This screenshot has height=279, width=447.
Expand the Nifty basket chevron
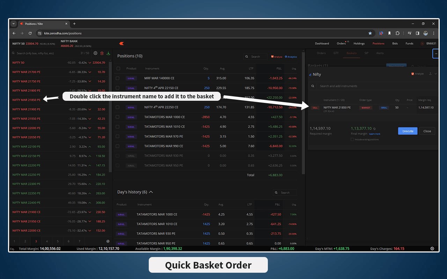point(435,74)
